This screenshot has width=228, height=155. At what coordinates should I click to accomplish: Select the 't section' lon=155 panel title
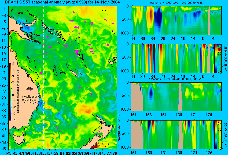tap(175, 3)
